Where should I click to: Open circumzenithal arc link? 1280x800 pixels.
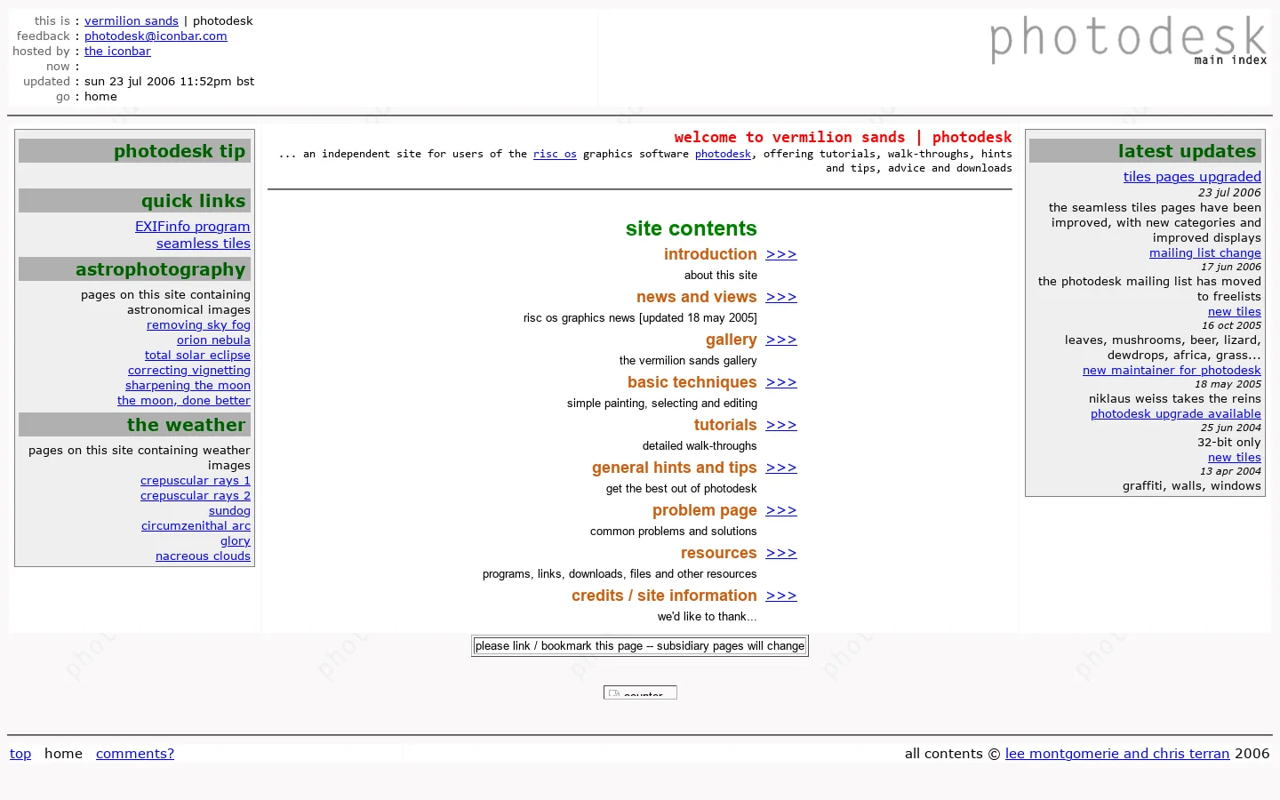pyautogui.click(x=196, y=526)
